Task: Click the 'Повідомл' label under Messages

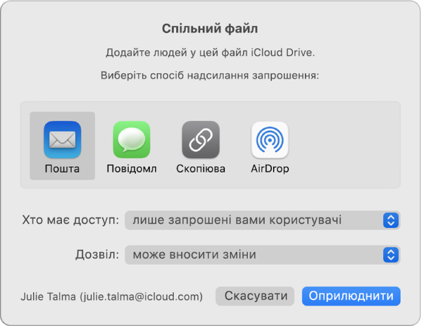Action: coord(132,169)
